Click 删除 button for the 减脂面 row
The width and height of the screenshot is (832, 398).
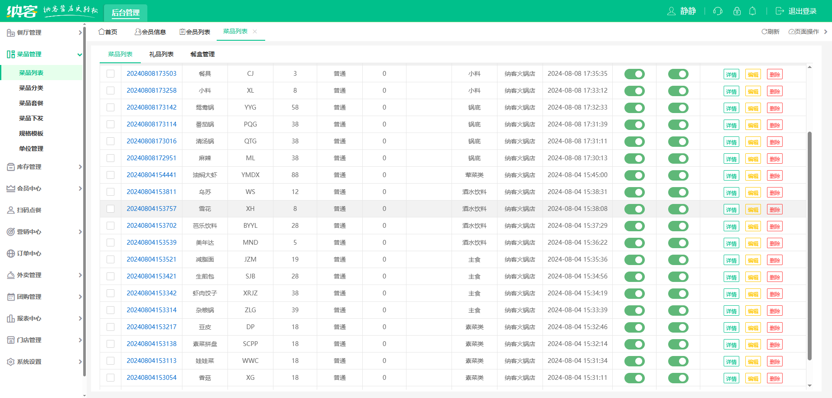pyautogui.click(x=774, y=260)
